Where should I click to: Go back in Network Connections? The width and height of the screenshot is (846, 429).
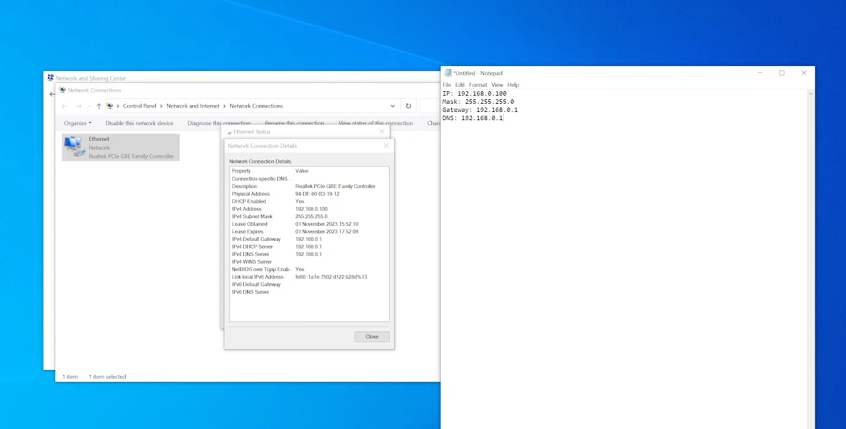click(x=64, y=106)
